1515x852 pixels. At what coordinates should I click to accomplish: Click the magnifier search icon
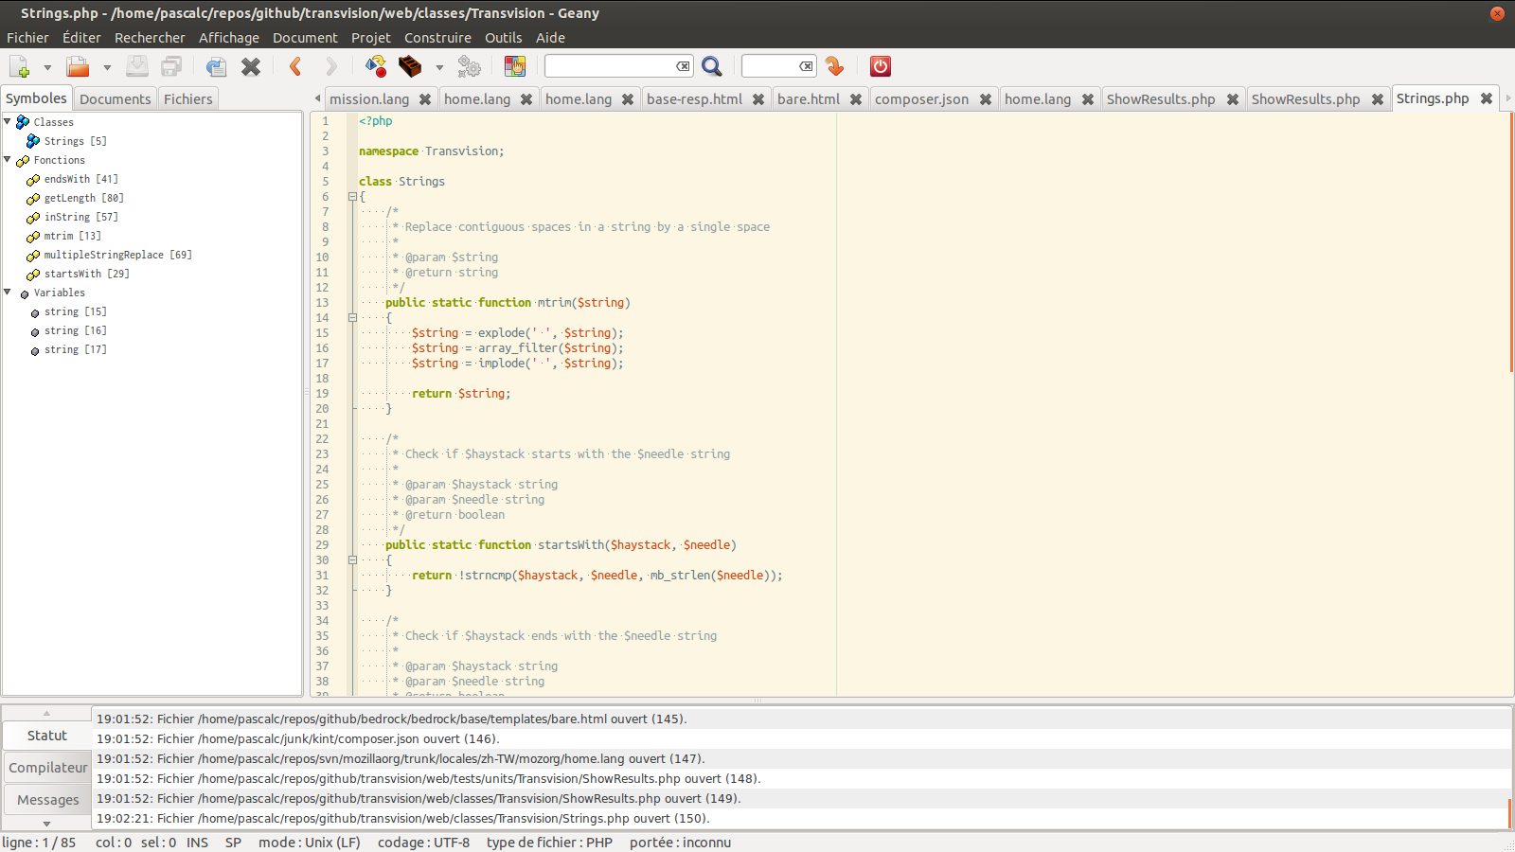click(712, 66)
